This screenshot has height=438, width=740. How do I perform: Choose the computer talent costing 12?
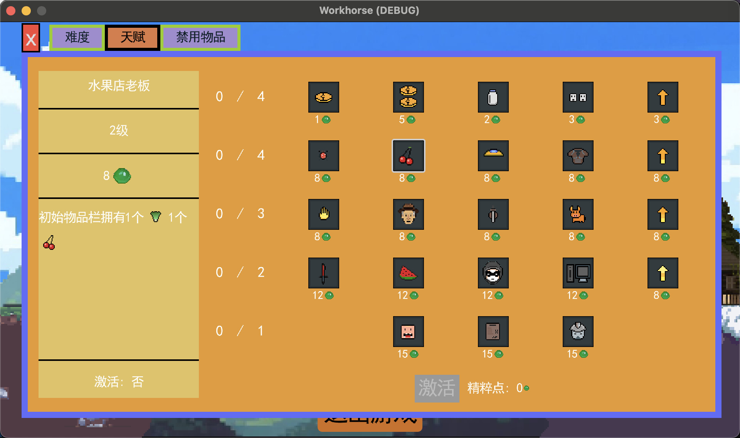coord(578,273)
